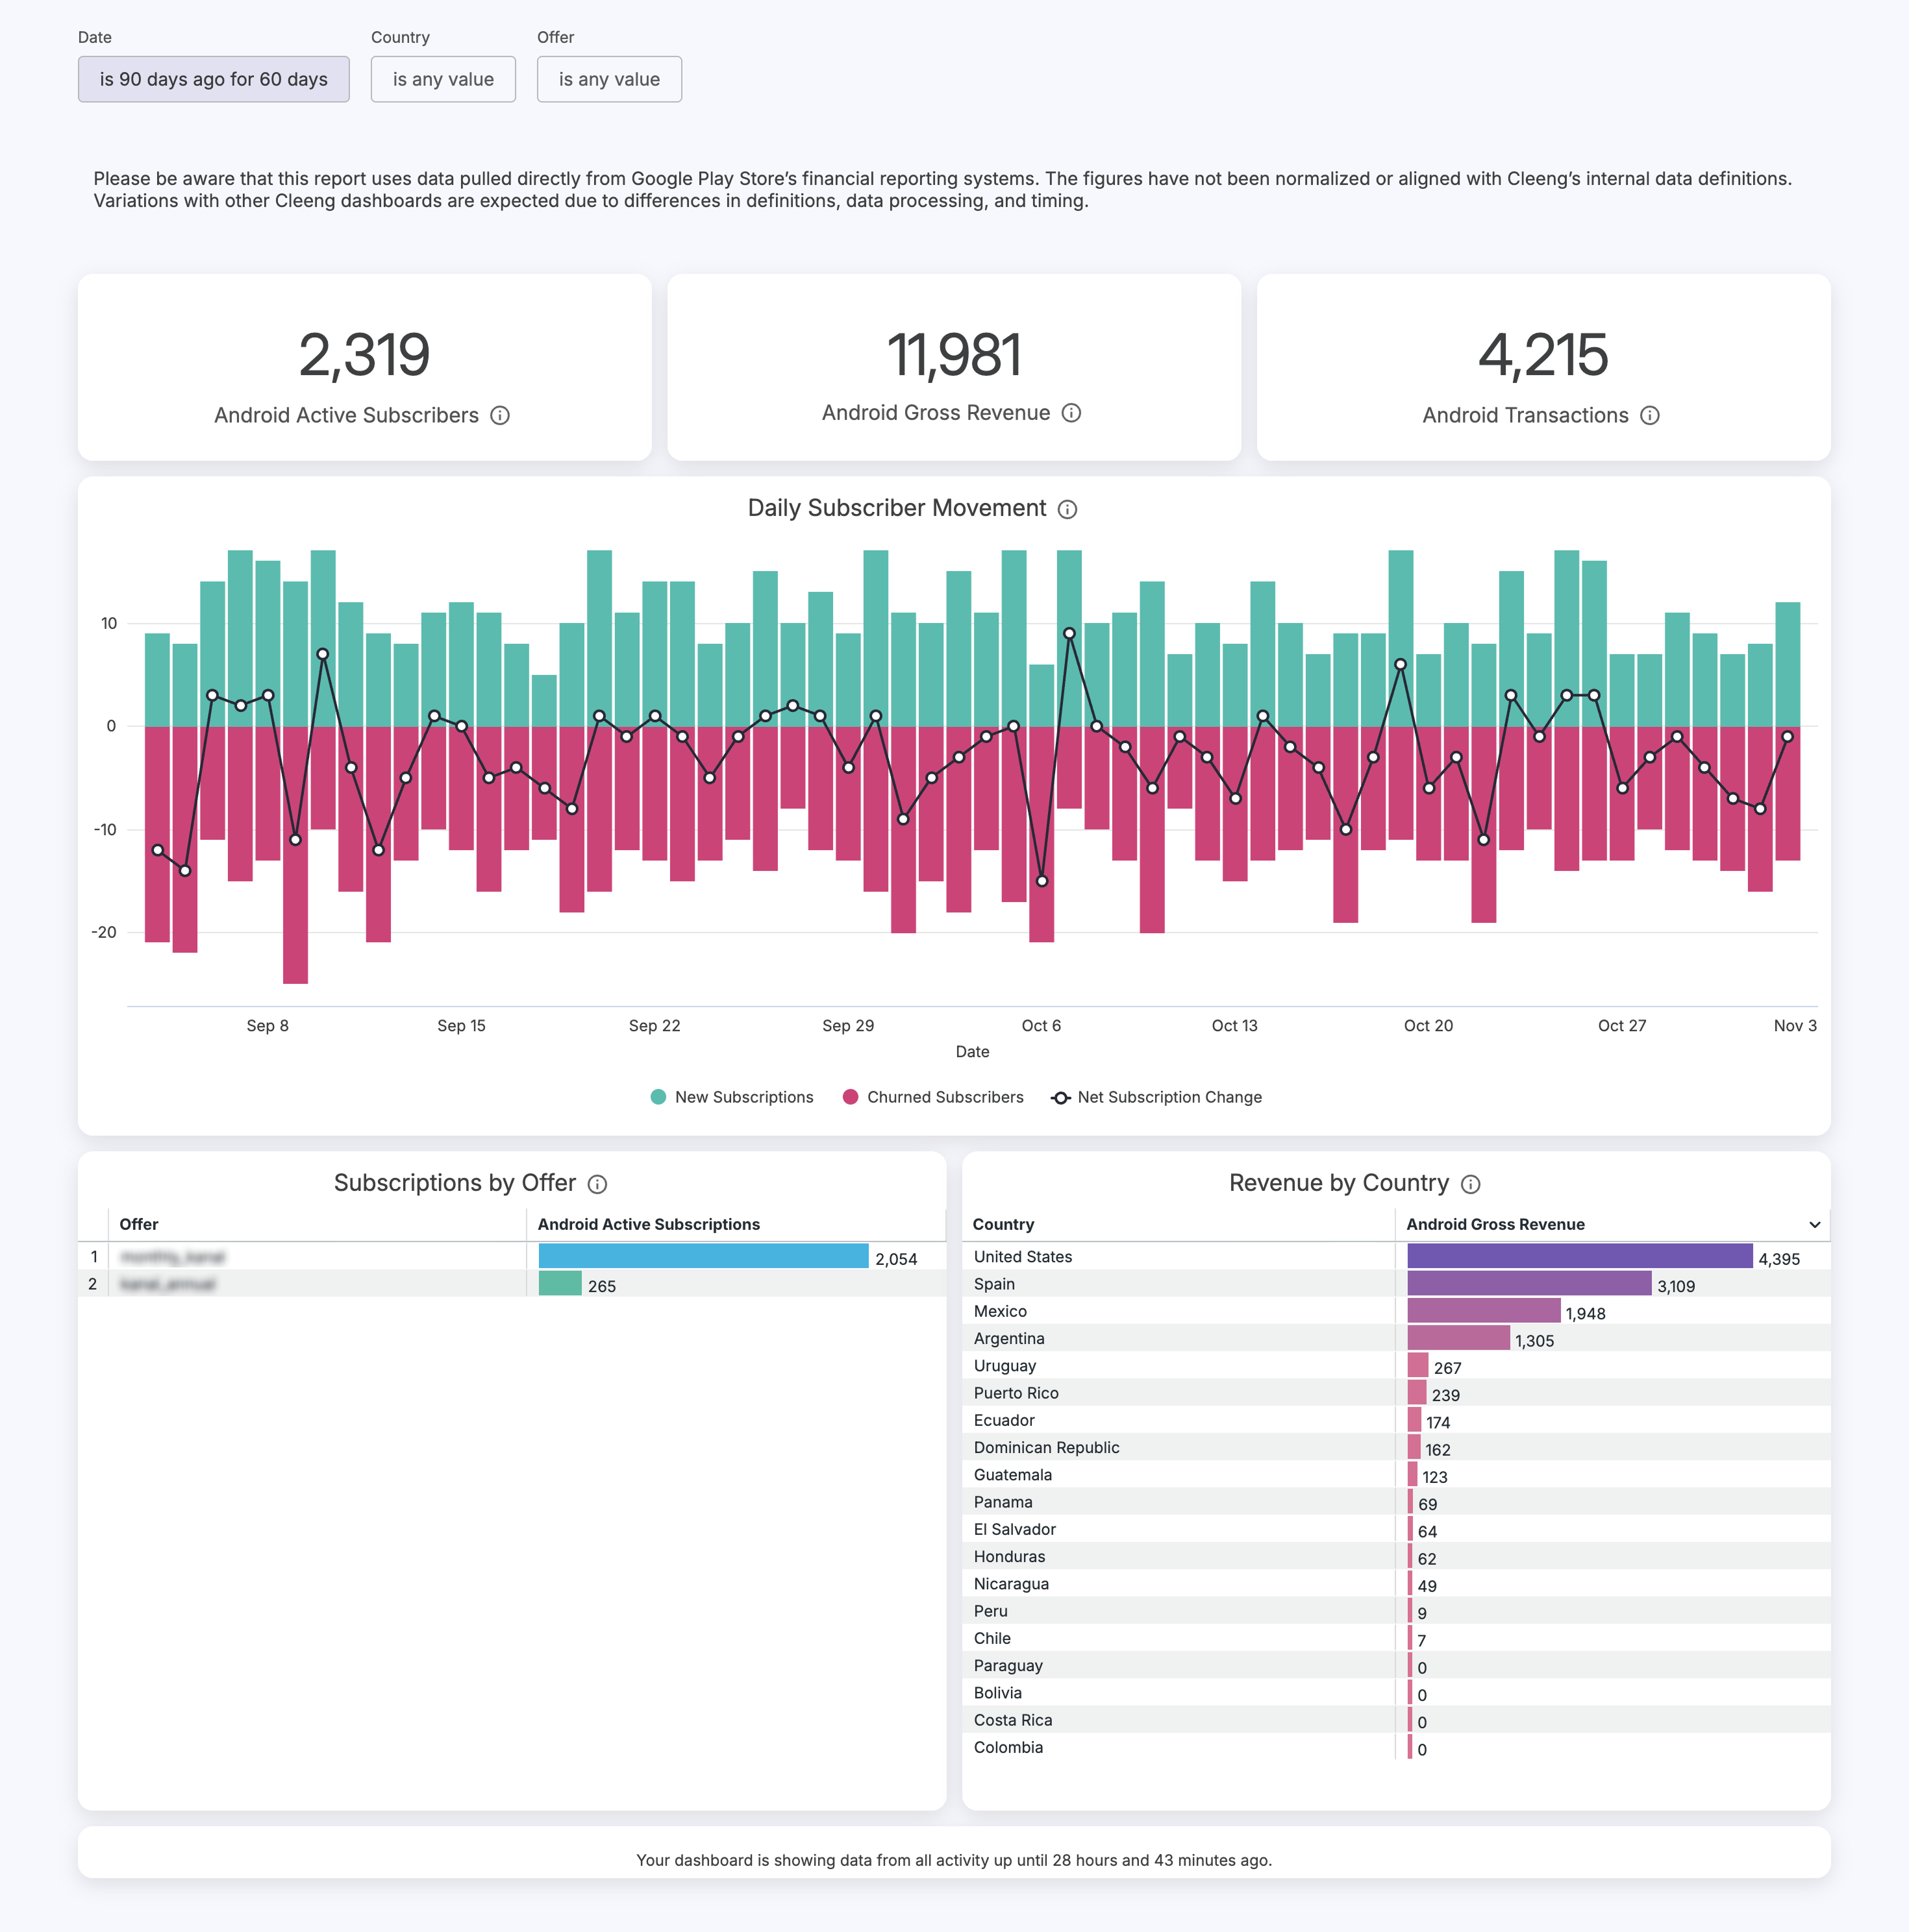The height and width of the screenshot is (1932, 1909).
Task: Click Argentina country row
Action: [1397, 1338]
